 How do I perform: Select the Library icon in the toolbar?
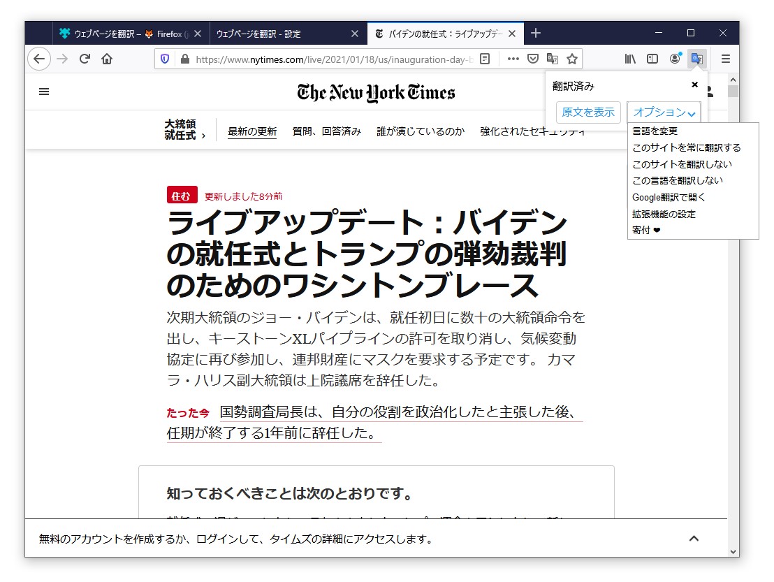pos(629,59)
